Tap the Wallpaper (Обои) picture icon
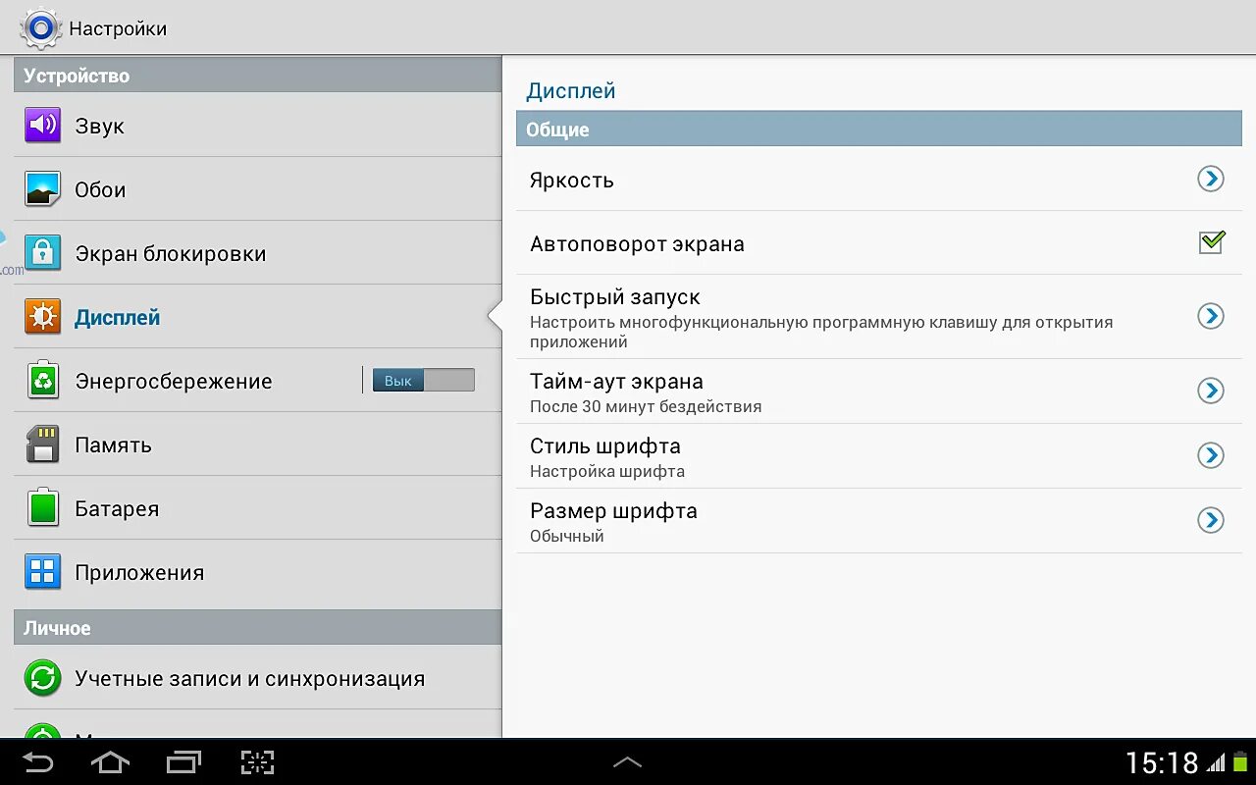Screen dimensions: 1256x785 pos(43,189)
